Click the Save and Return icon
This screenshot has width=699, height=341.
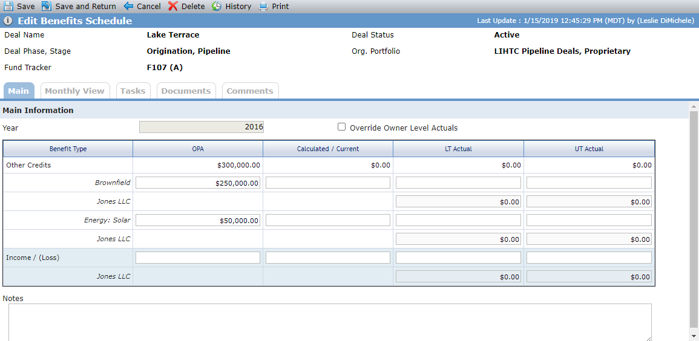[47, 6]
